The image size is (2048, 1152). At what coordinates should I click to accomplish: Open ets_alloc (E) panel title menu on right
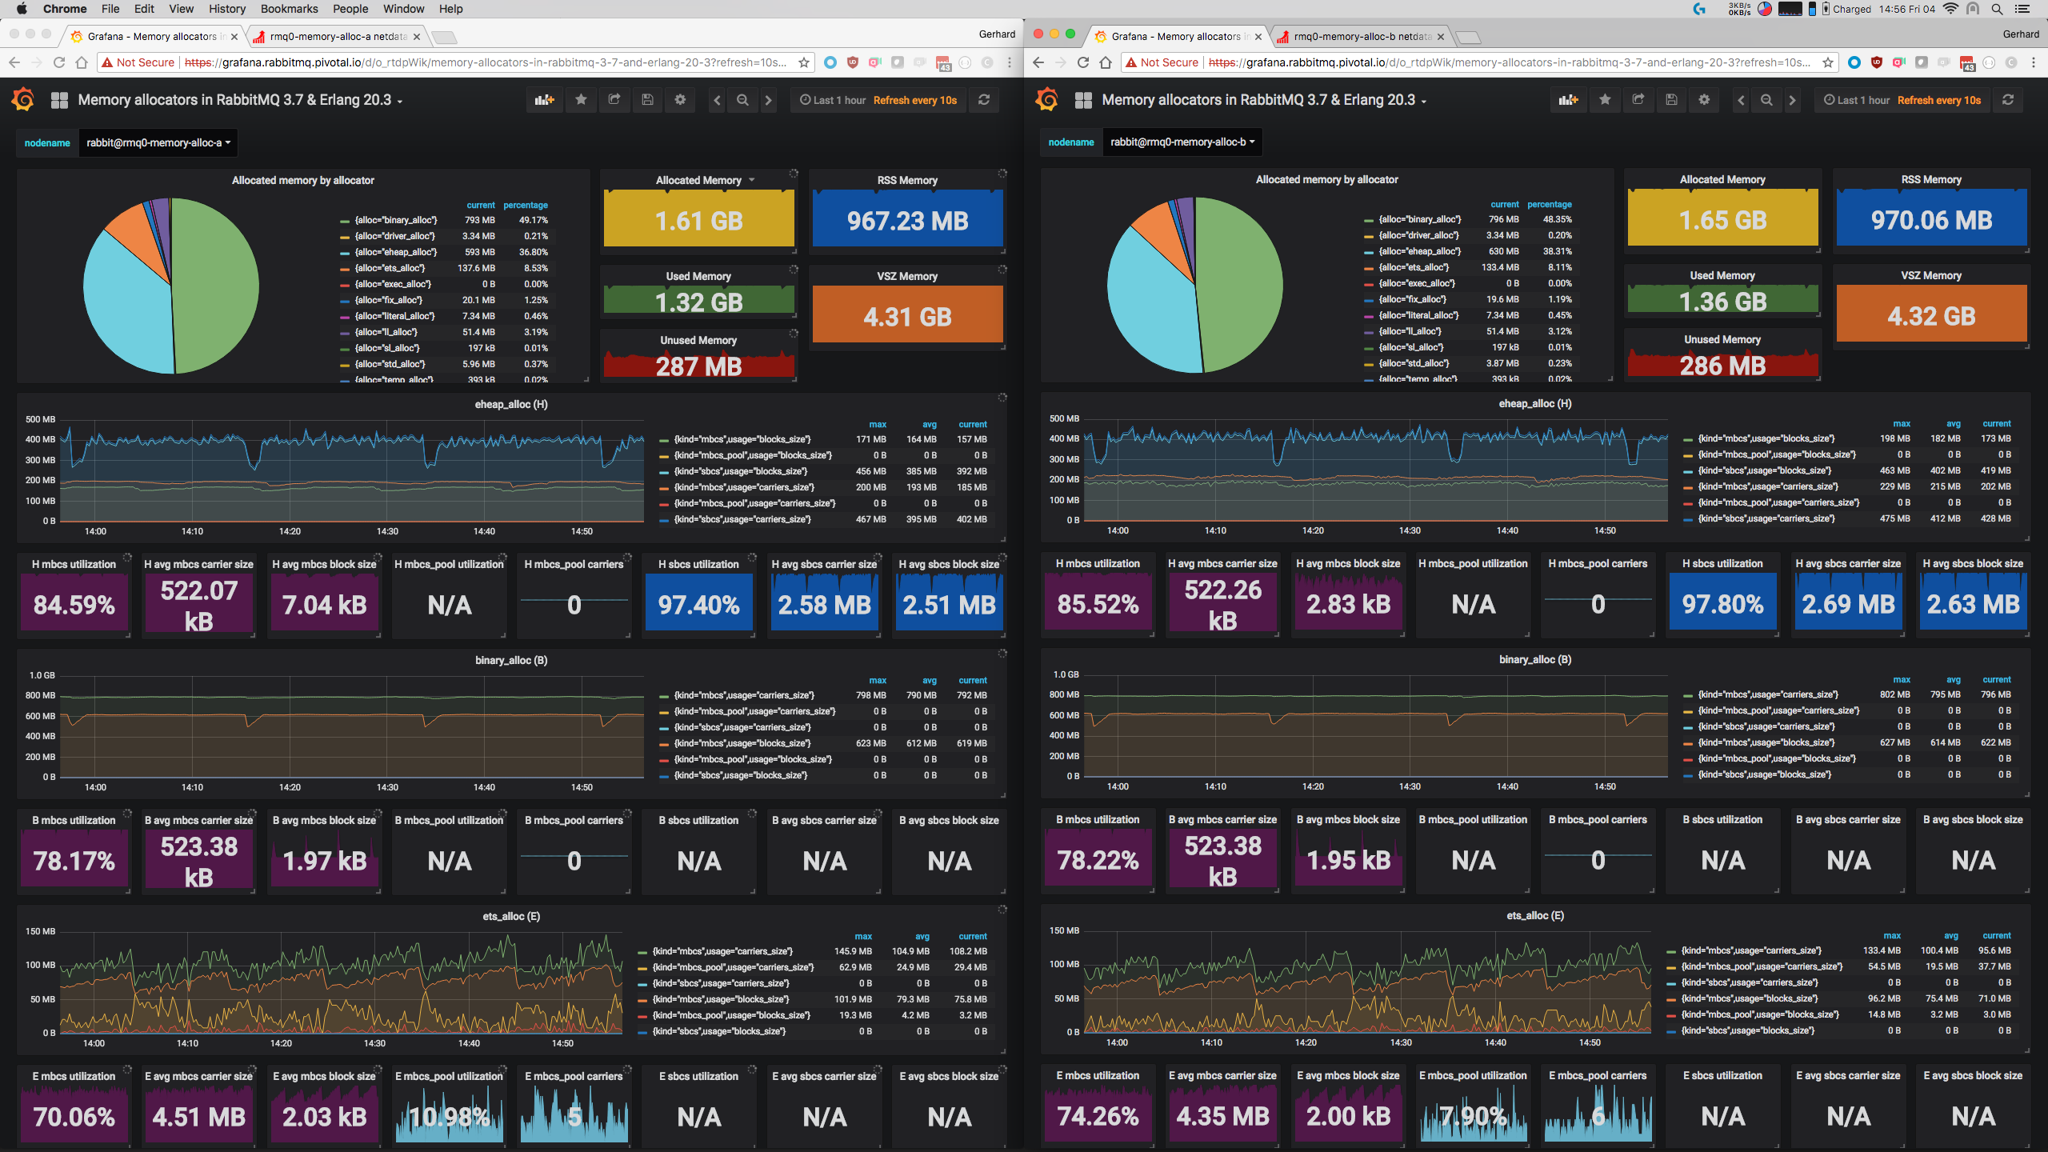tap(1535, 915)
